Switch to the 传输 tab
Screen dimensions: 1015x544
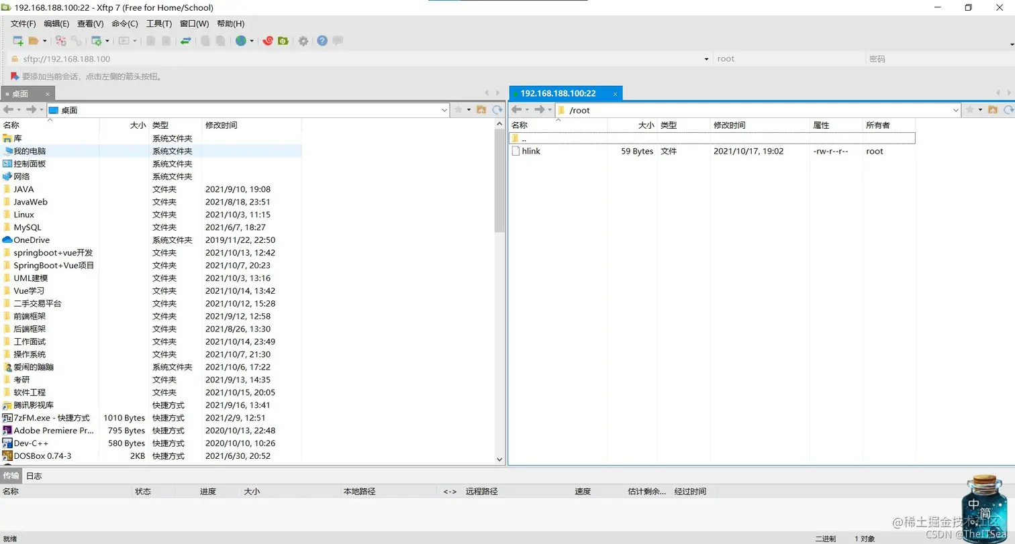[11, 476]
